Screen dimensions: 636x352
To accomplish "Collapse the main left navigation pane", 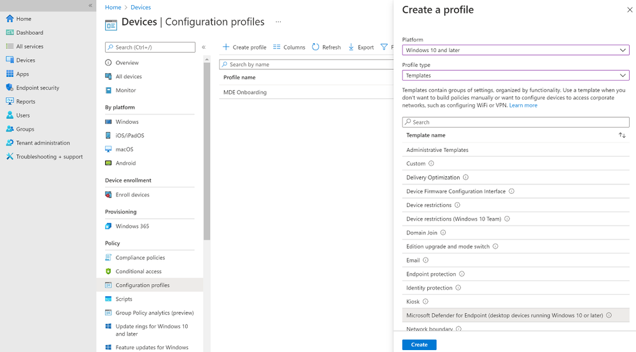I will click(x=90, y=5).
